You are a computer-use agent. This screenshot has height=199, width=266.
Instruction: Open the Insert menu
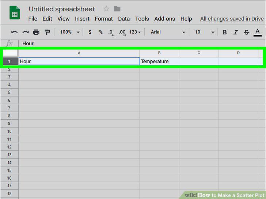tap(82, 19)
